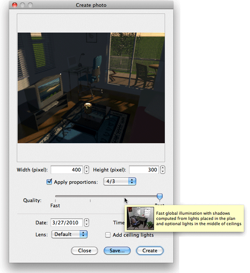Increase height with the stepper up arrow
Image resolution: width=250 pixels, height=273 pixels.
click(163, 168)
